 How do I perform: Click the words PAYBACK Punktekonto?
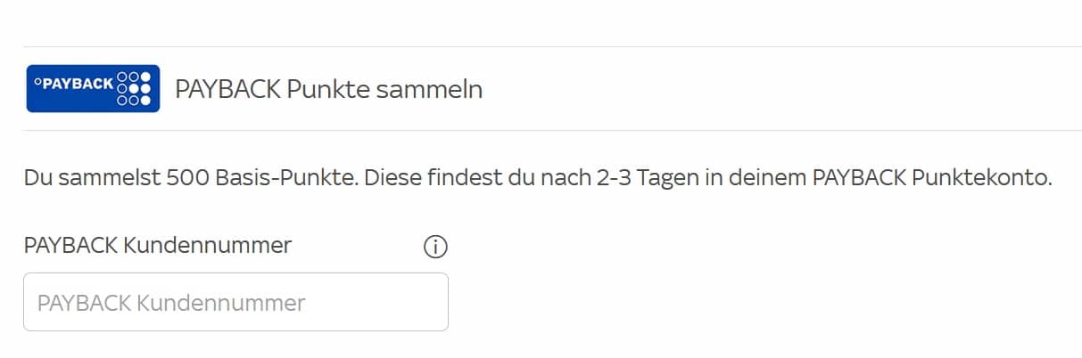pos(931,178)
